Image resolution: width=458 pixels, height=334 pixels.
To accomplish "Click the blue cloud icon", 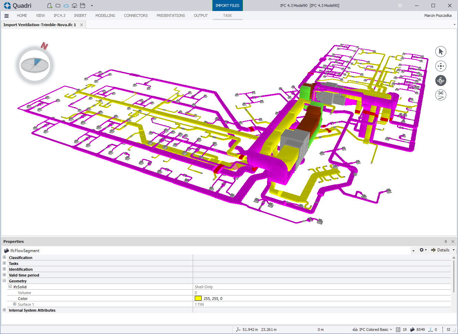I will click(66, 6).
